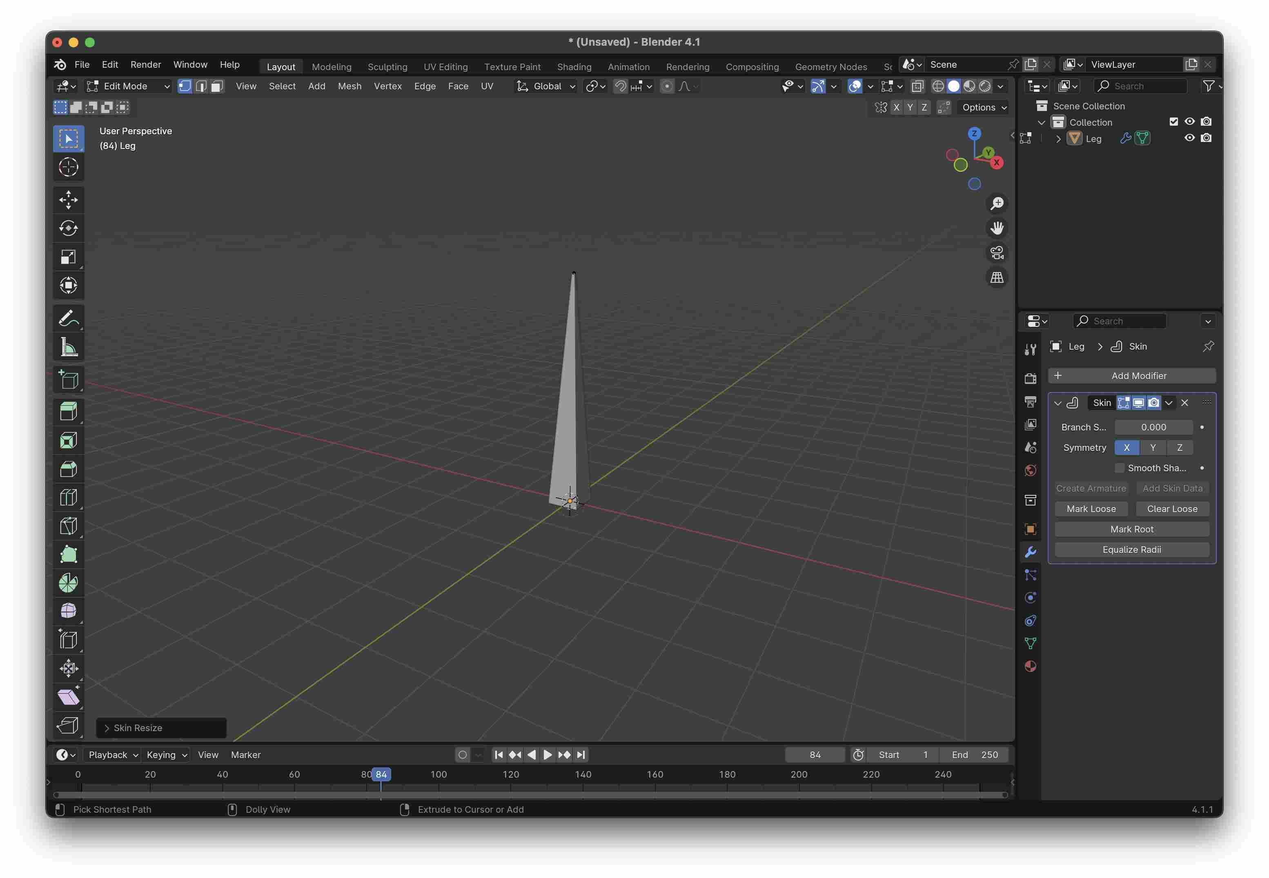Click Clear Loose button
1269x878 pixels.
tap(1172, 509)
